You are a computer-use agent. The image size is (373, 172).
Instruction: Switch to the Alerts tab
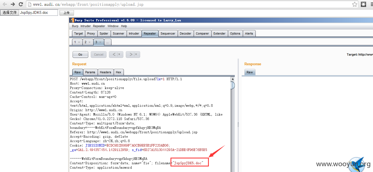pyautogui.click(x=249, y=33)
